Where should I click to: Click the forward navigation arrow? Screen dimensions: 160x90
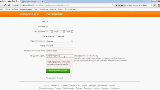tap(2, 5)
